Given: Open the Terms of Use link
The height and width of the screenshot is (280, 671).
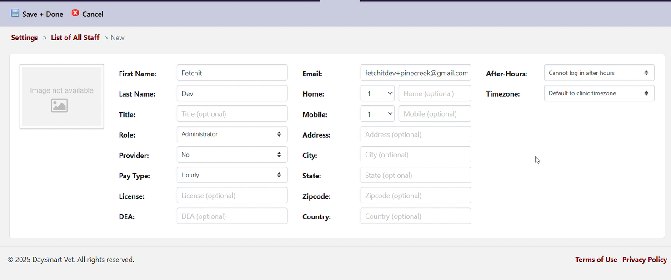Looking at the screenshot, I should pos(596,260).
